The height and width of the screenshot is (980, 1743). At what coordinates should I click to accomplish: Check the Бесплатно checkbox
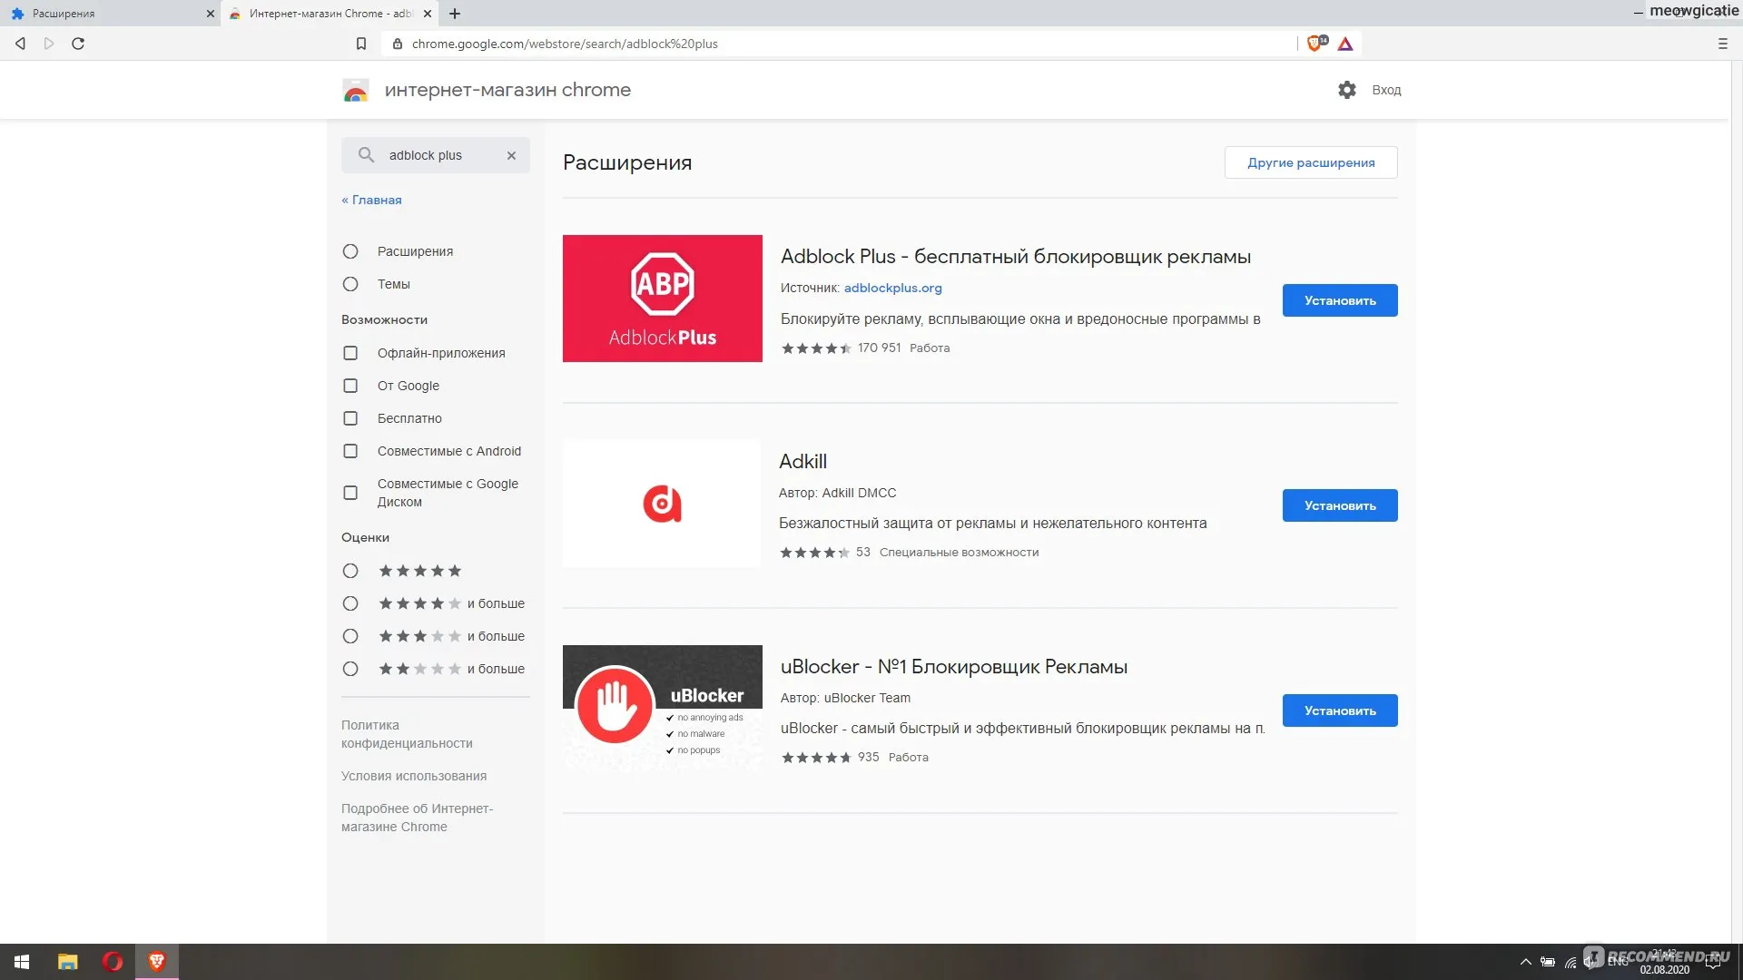coord(350,418)
